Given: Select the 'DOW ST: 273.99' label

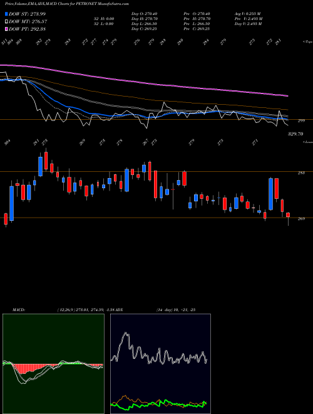Looking at the screenshot, I should point(27,14).
